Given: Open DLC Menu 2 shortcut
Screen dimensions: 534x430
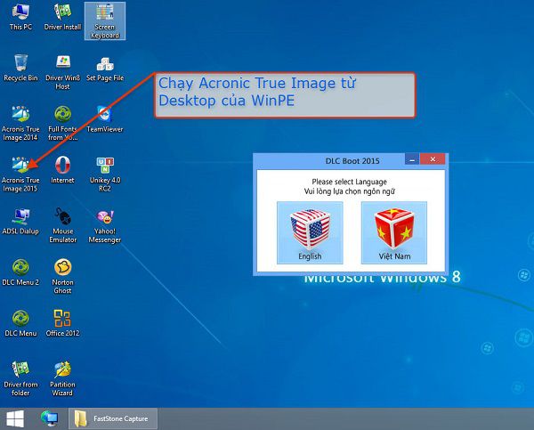Looking at the screenshot, I should [20, 272].
